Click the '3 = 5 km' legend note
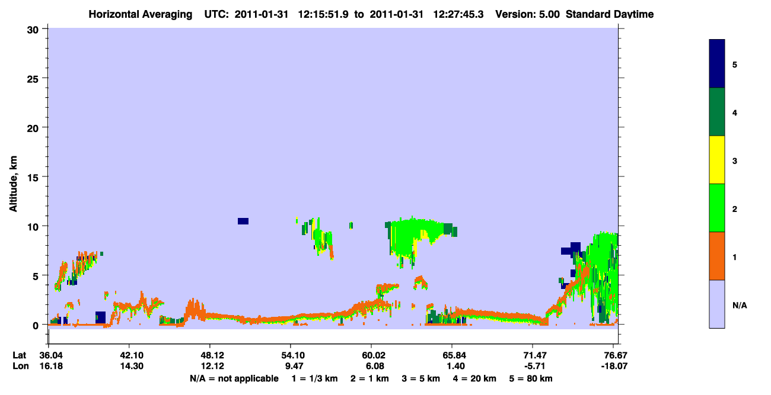 420,378
